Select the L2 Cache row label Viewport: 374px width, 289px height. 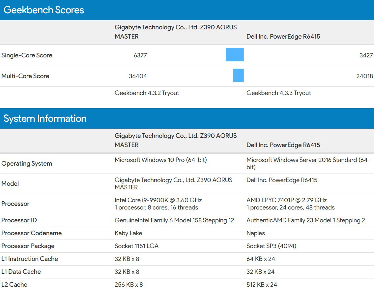14,285
